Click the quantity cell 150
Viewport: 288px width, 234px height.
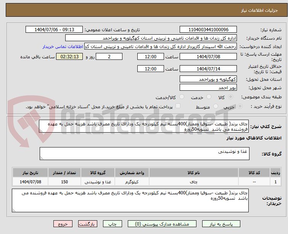pyautogui.click(x=64, y=182)
